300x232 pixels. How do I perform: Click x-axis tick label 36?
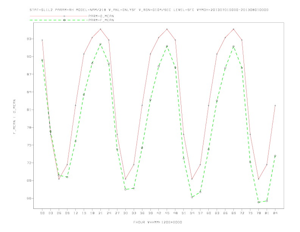pos(142,213)
